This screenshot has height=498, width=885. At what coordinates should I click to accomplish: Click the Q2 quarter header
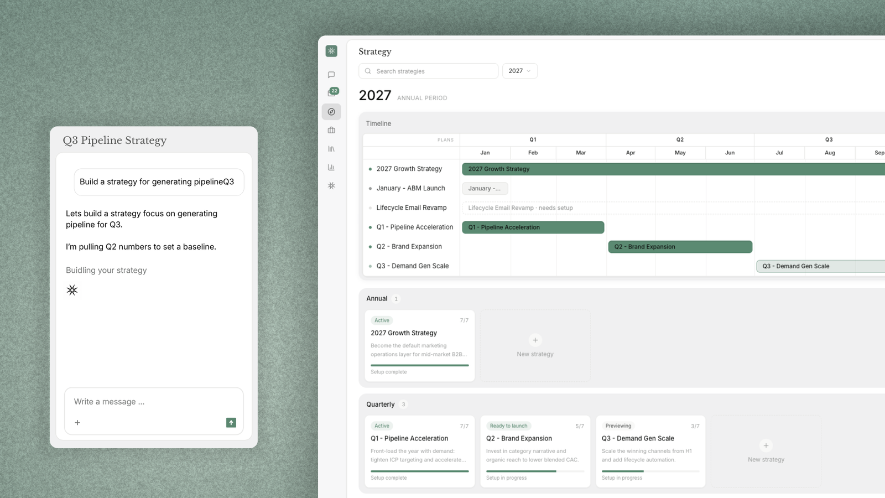(x=680, y=139)
